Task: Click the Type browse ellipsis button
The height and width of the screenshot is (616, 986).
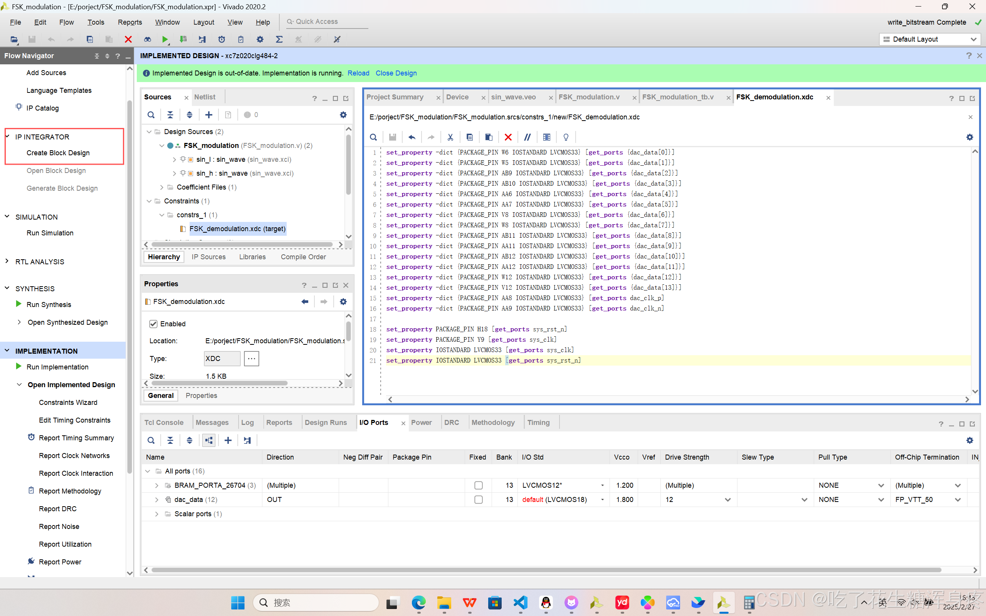Action: pyautogui.click(x=251, y=359)
